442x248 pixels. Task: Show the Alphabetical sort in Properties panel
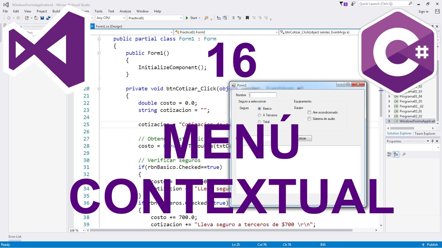pyautogui.click(x=396, y=154)
